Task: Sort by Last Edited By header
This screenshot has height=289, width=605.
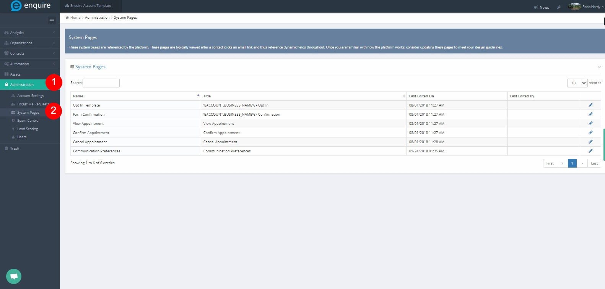Action: coord(543,96)
